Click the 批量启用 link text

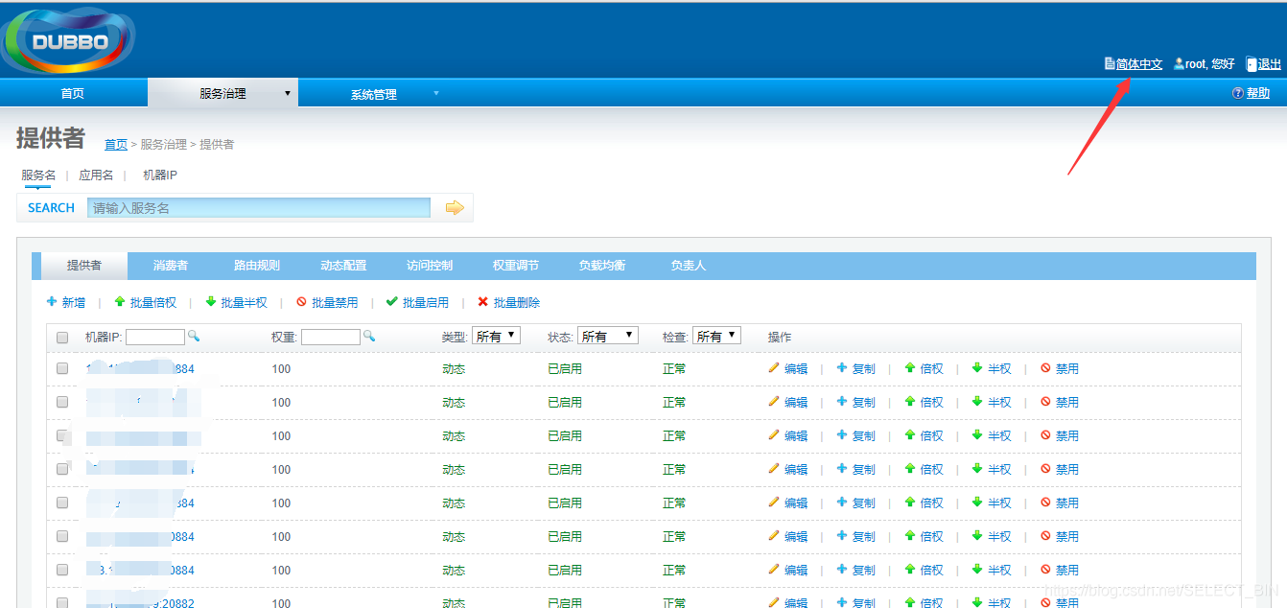(426, 302)
